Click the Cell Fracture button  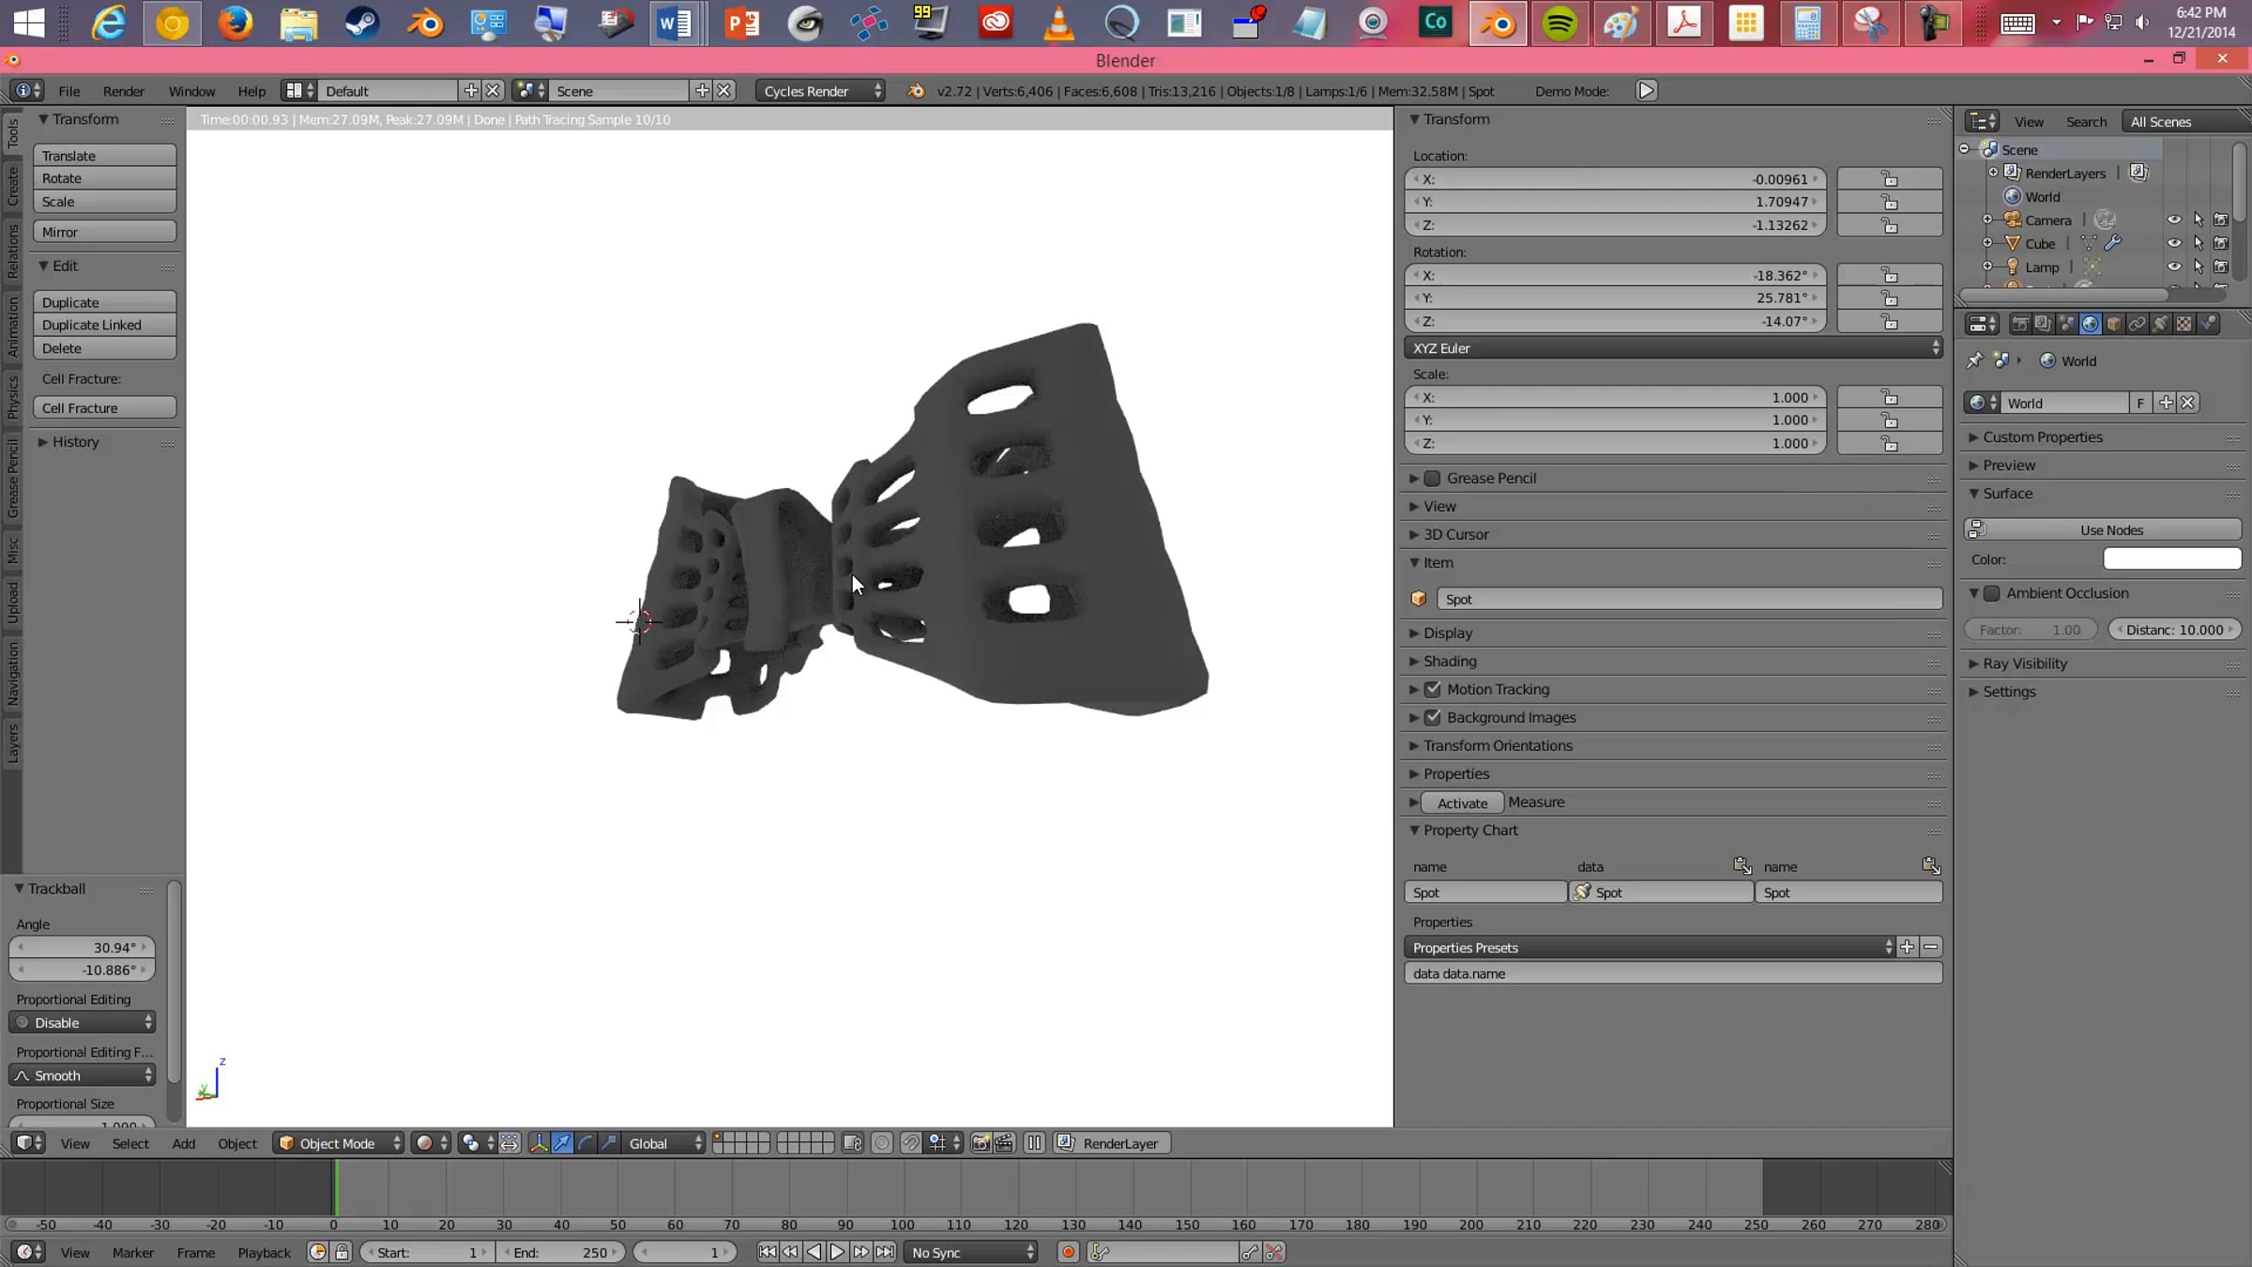pos(104,408)
